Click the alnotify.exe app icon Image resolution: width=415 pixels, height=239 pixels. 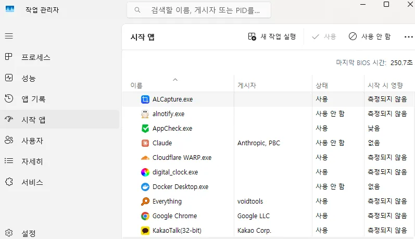tap(145, 114)
